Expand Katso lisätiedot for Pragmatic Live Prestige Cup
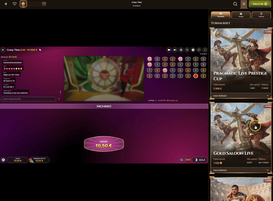The width and height of the screenshot is (273, 201). [241, 96]
